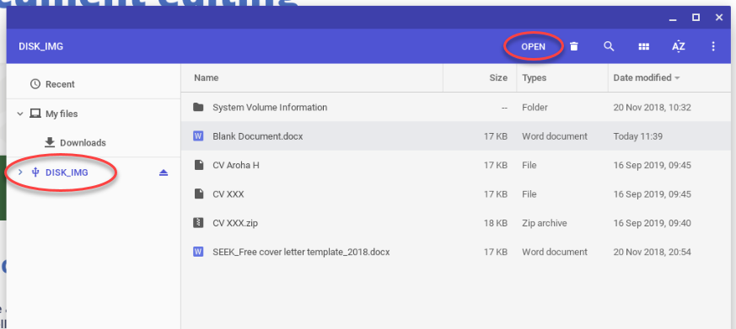Select CV XXX.zip archive
Screen dimensions: 736x329
(455, 223)
